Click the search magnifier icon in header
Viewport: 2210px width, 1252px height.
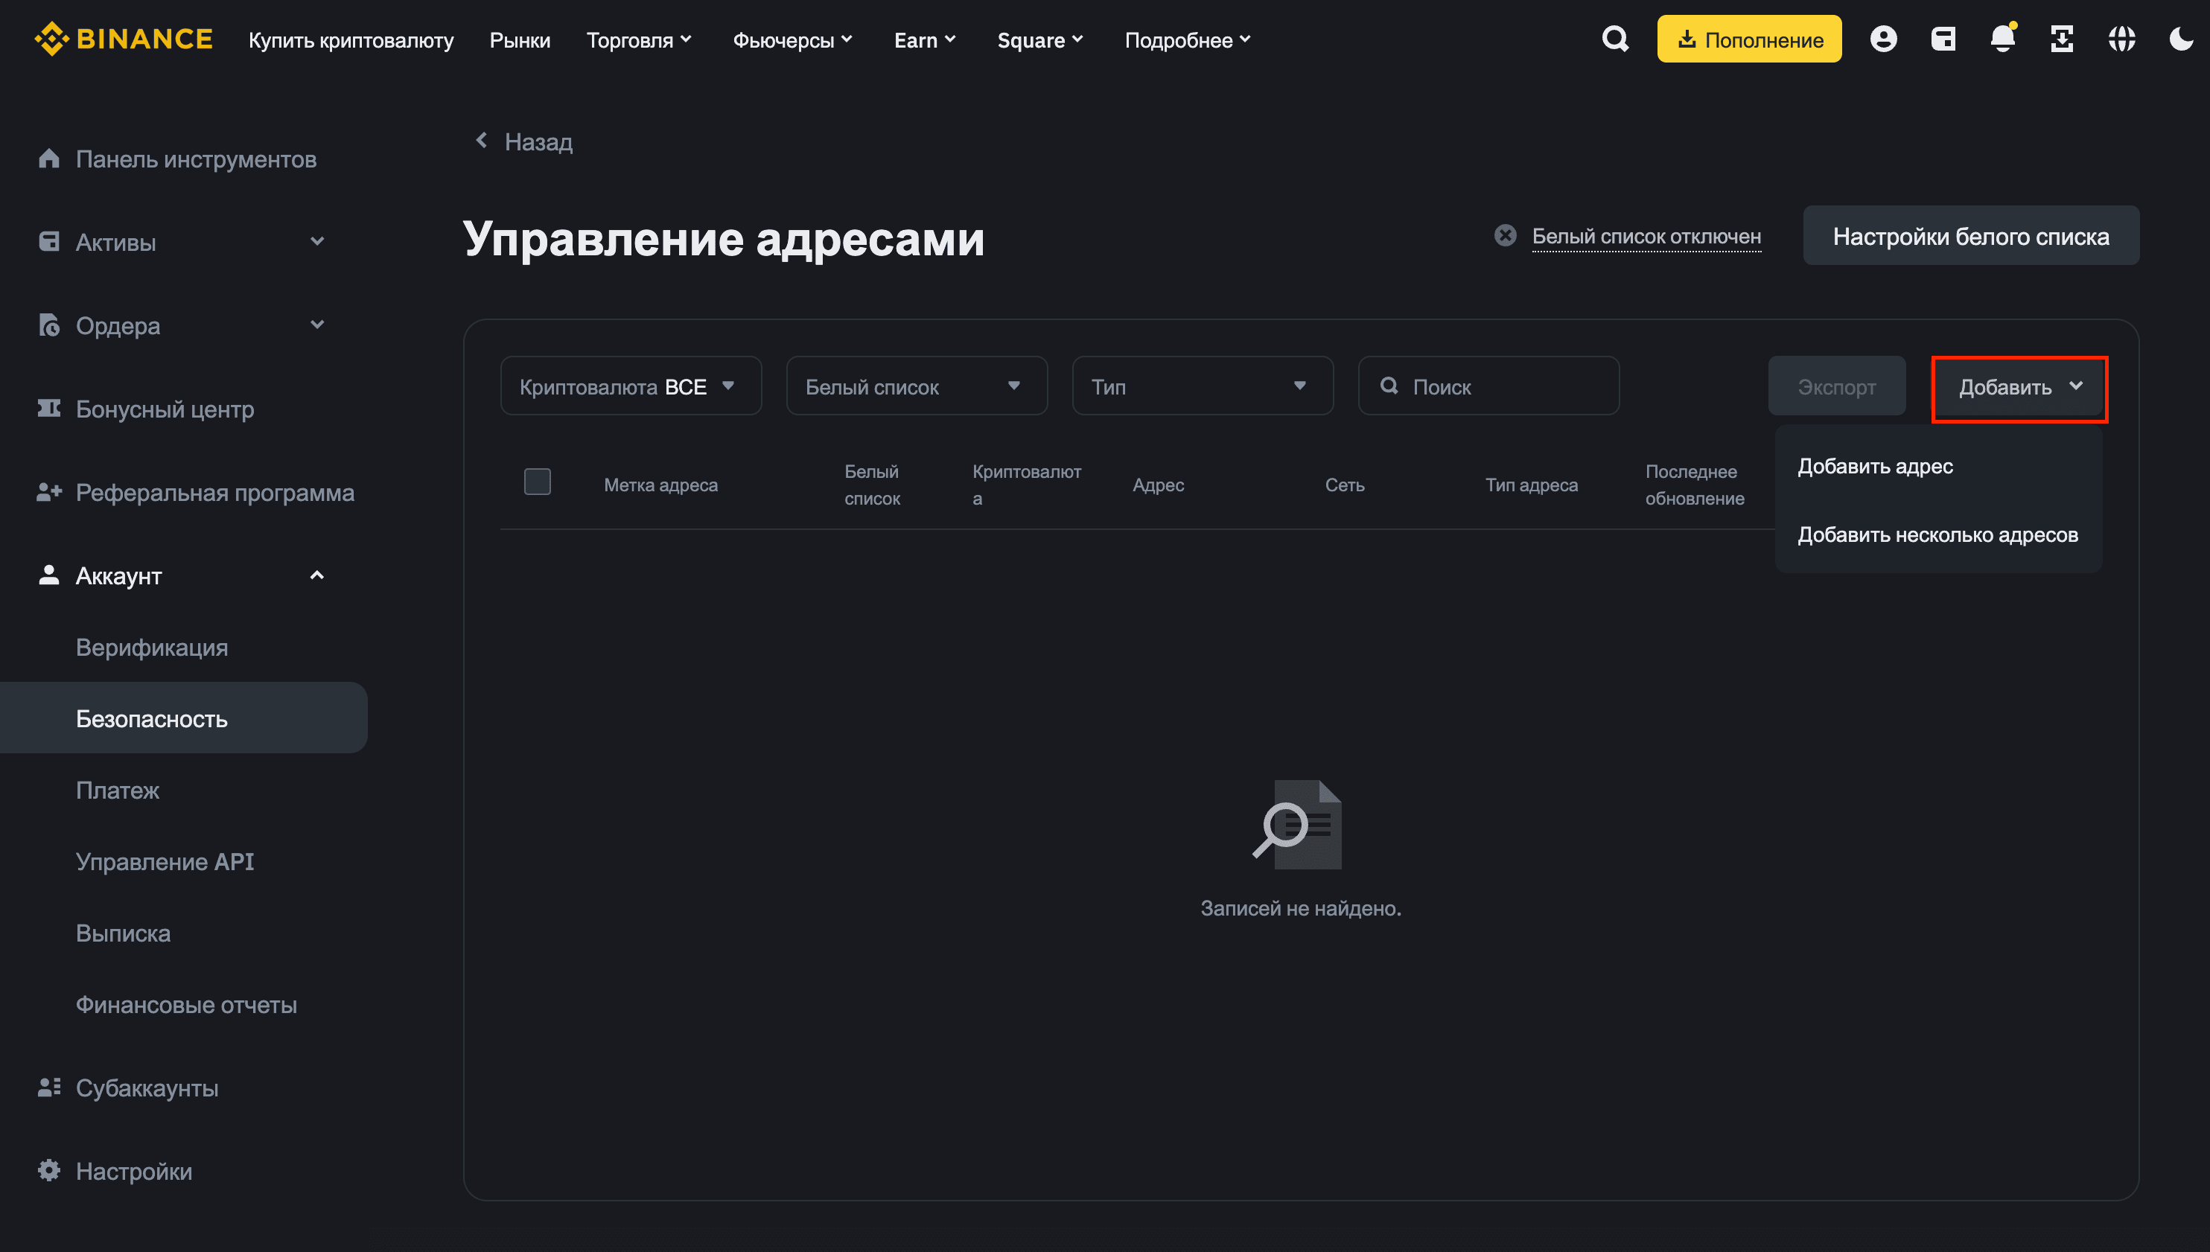[x=1615, y=39]
